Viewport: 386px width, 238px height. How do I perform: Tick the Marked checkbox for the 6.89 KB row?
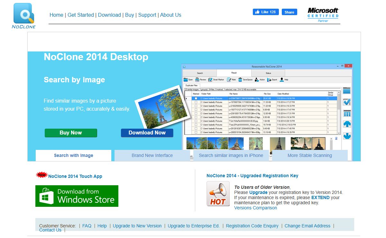click(196, 110)
